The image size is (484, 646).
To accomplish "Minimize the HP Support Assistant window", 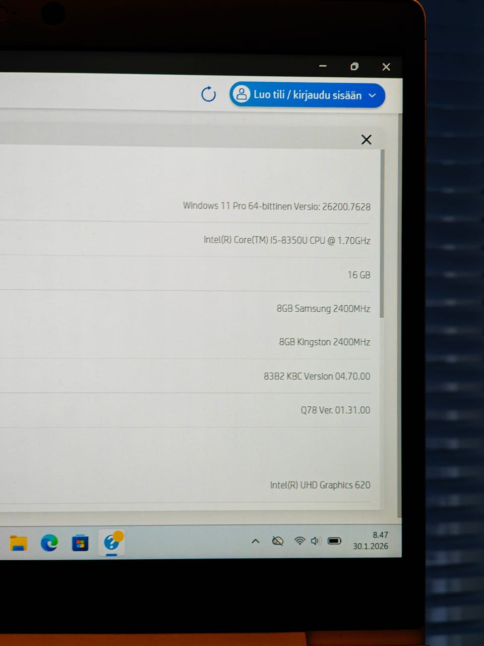I will [323, 66].
